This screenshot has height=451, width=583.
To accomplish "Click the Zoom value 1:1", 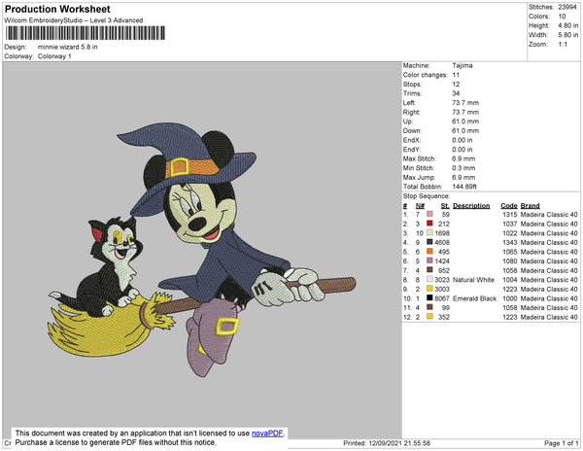I will point(563,45).
